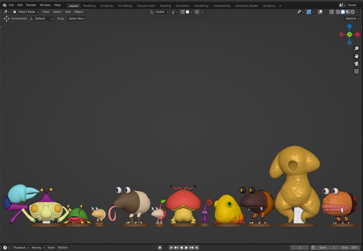This screenshot has height=251, width=363.
Task: Click the current frame field
Action: (x=299, y=247)
